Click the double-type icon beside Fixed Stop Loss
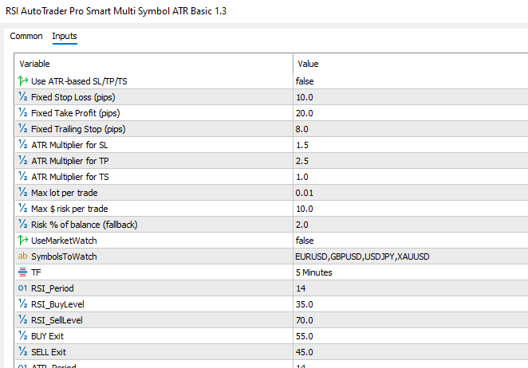528x368 pixels. [x=22, y=97]
